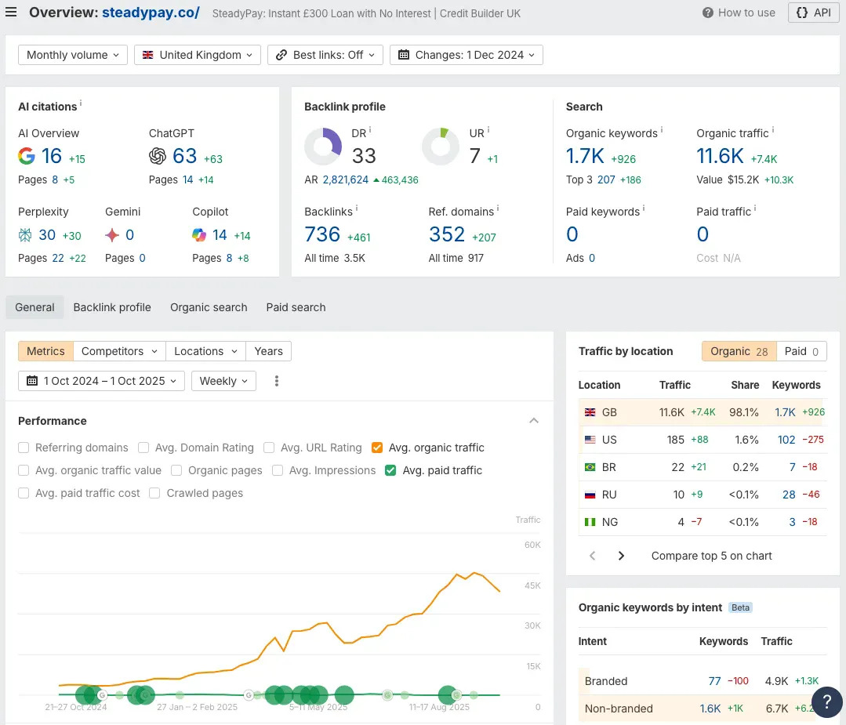Click the Organic keywords info icon

click(x=662, y=129)
